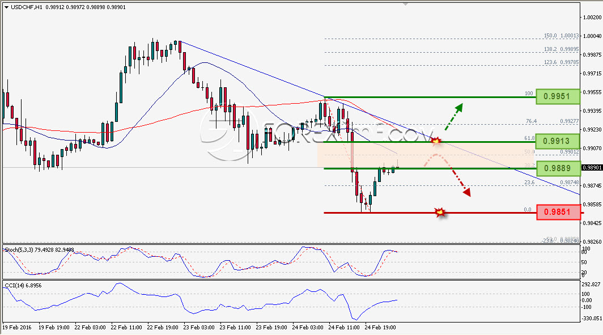This screenshot has height=335, width=603.
Task: Click price axis value 1.00040
Action: tap(592, 36)
